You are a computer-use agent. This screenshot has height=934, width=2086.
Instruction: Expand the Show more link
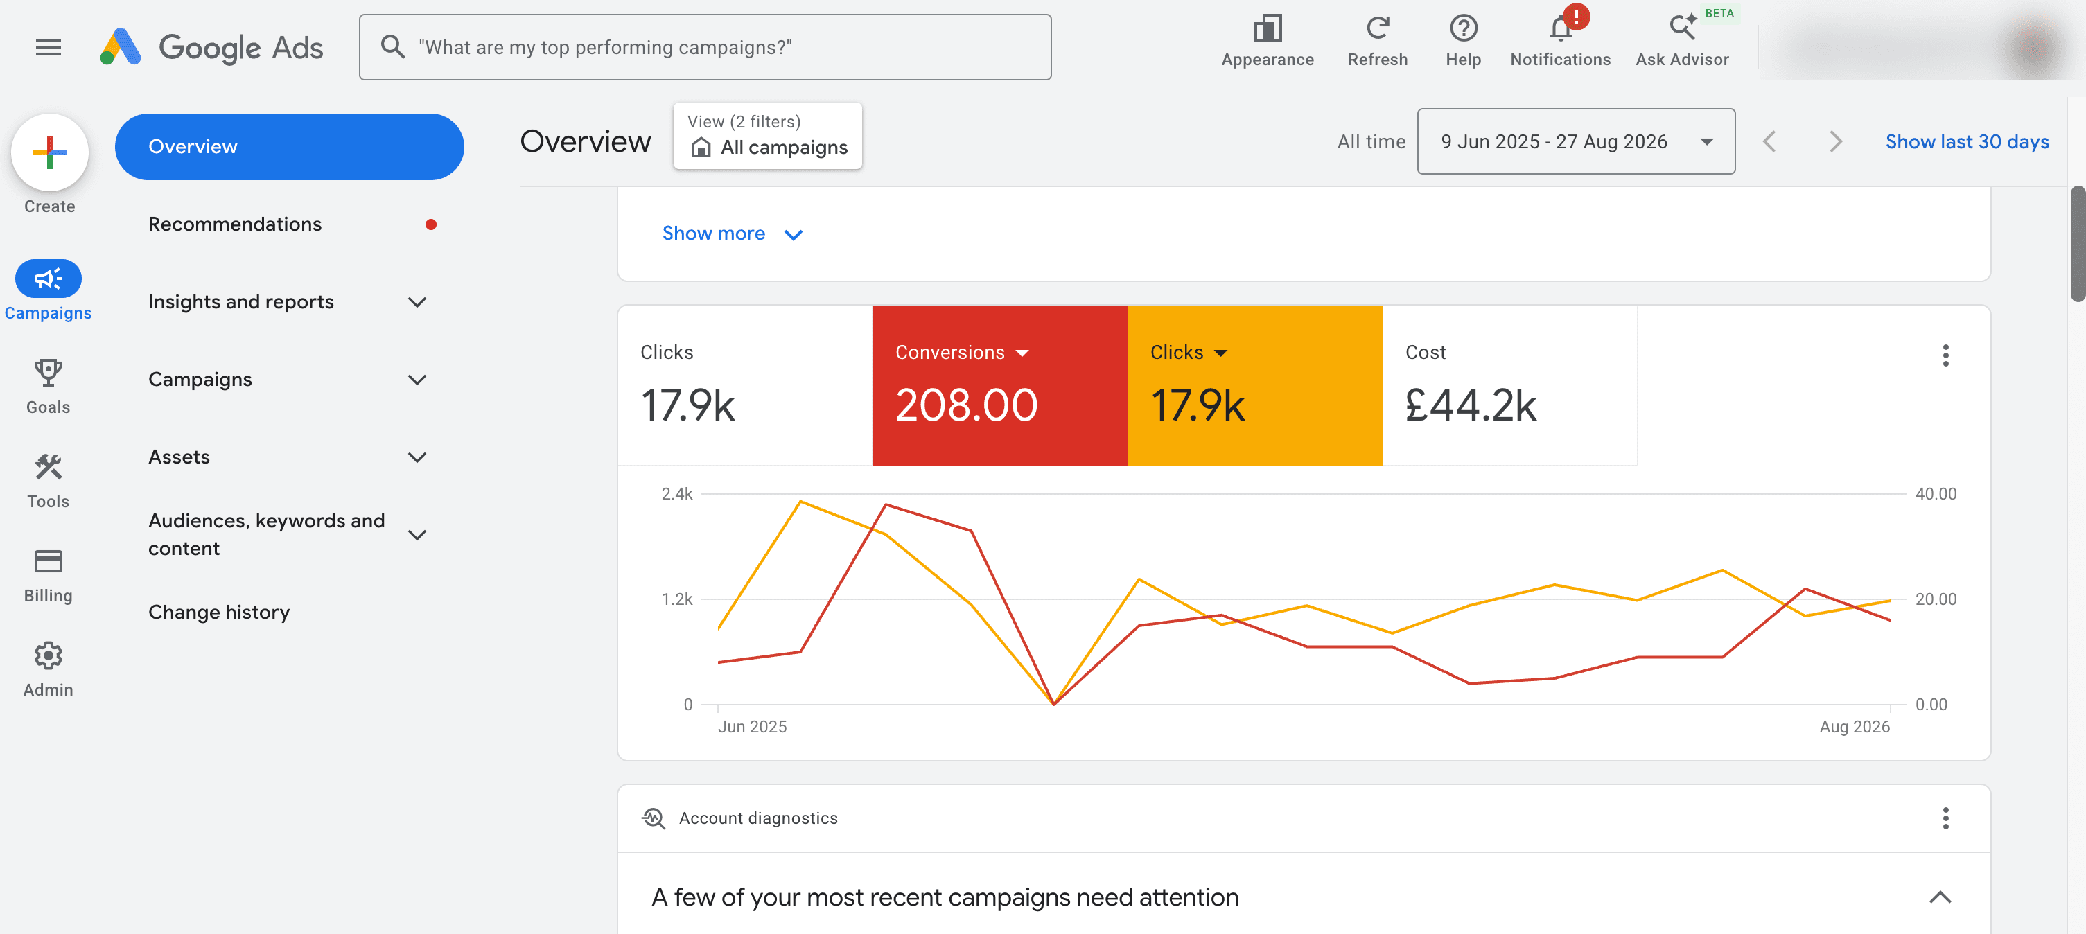pos(731,234)
